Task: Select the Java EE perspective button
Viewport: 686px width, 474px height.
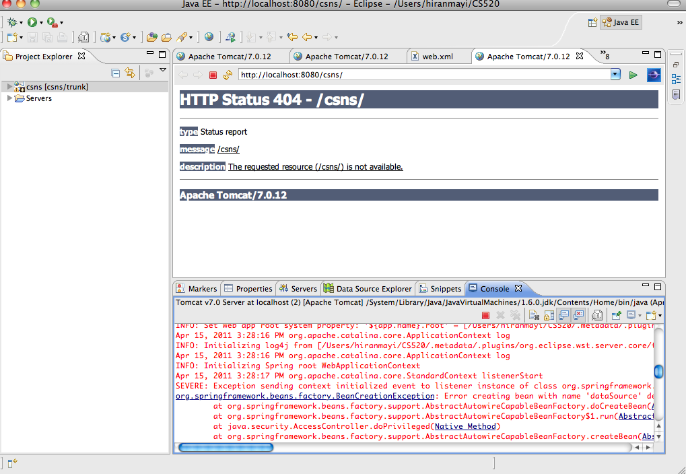Action: point(621,23)
